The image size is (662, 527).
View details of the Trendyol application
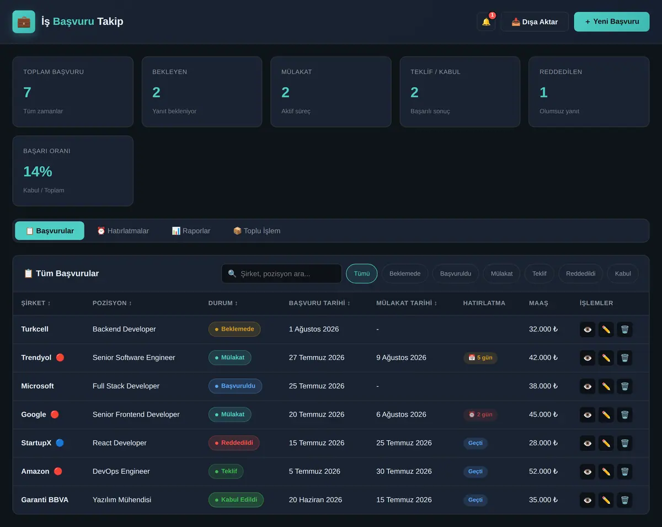pos(588,358)
